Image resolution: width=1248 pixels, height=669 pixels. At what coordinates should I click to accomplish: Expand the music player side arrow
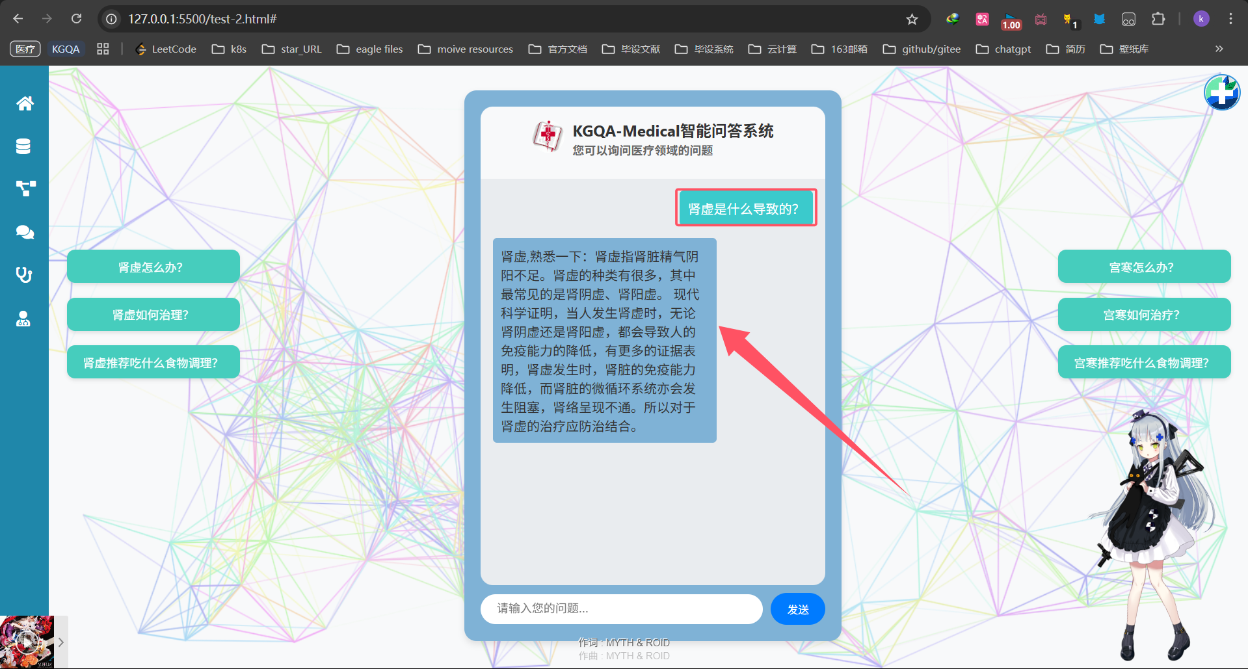pos(60,642)
